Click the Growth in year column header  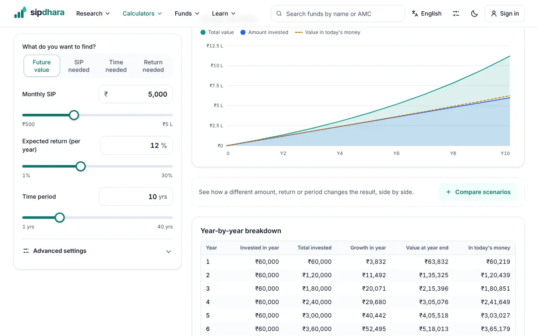(369, 248)
